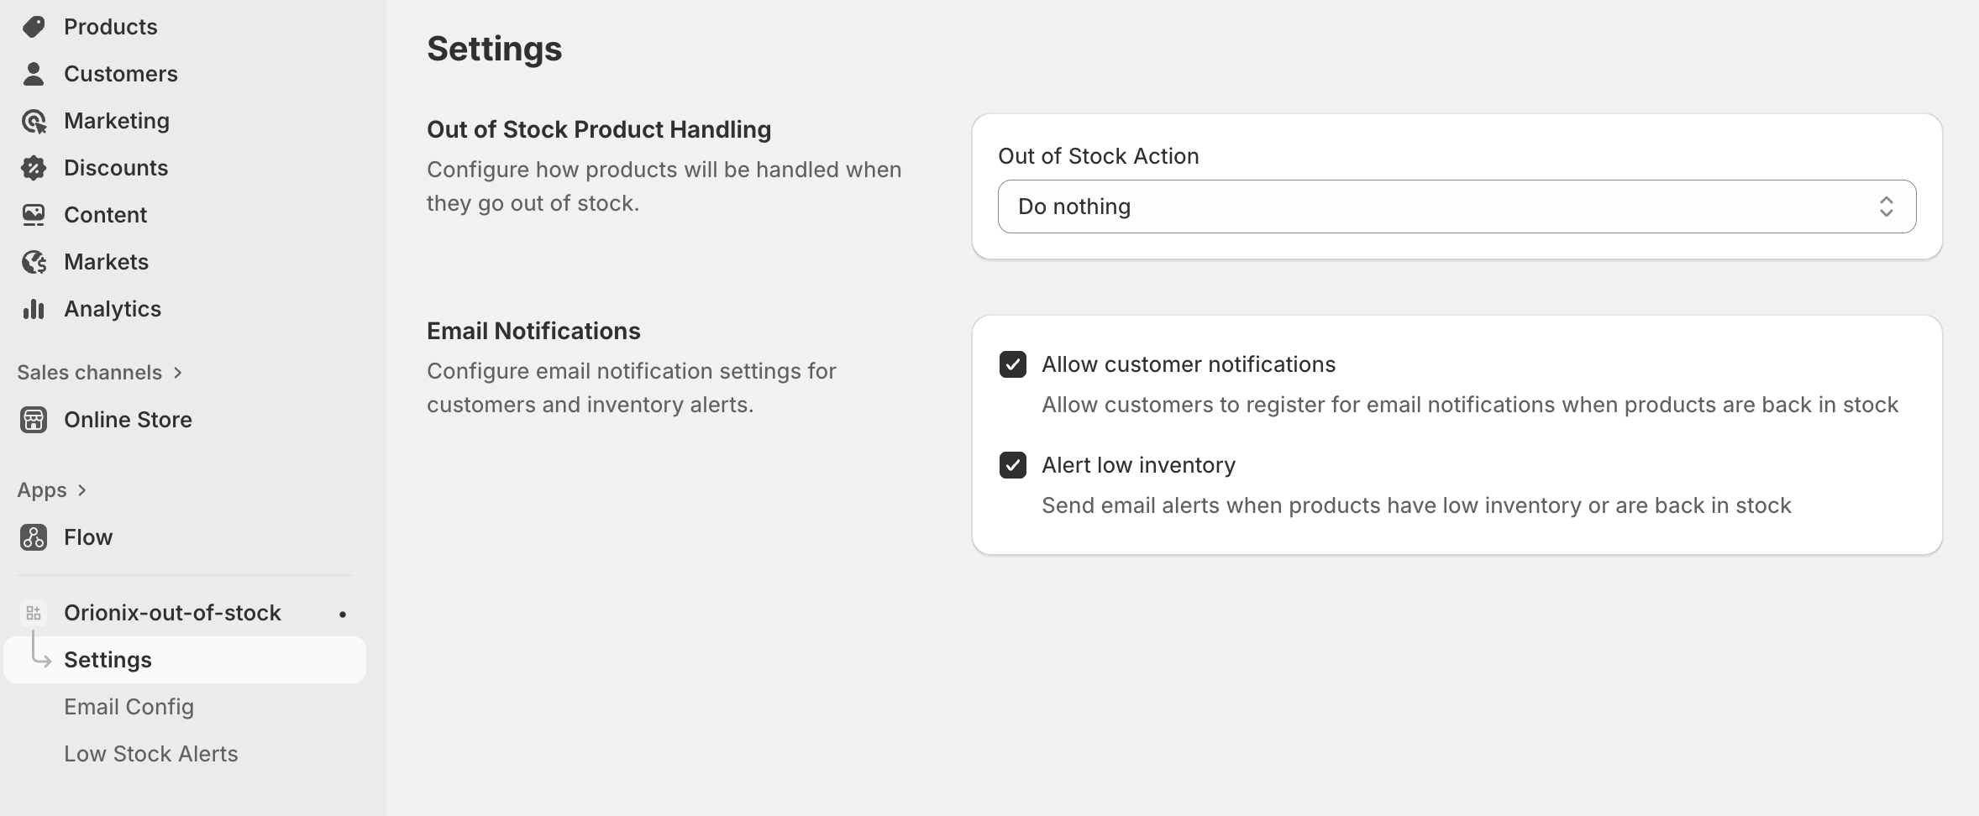Click the Online Store storefront icon
Viewport: 1979px width, 816px height.
[34, 420]
